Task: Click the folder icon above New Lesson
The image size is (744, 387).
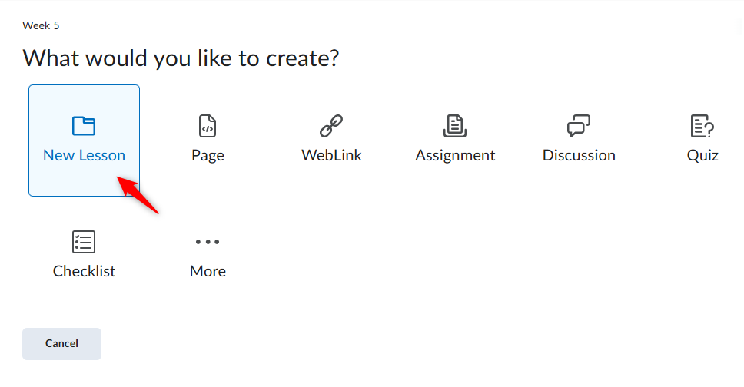Action: [84, 126]
